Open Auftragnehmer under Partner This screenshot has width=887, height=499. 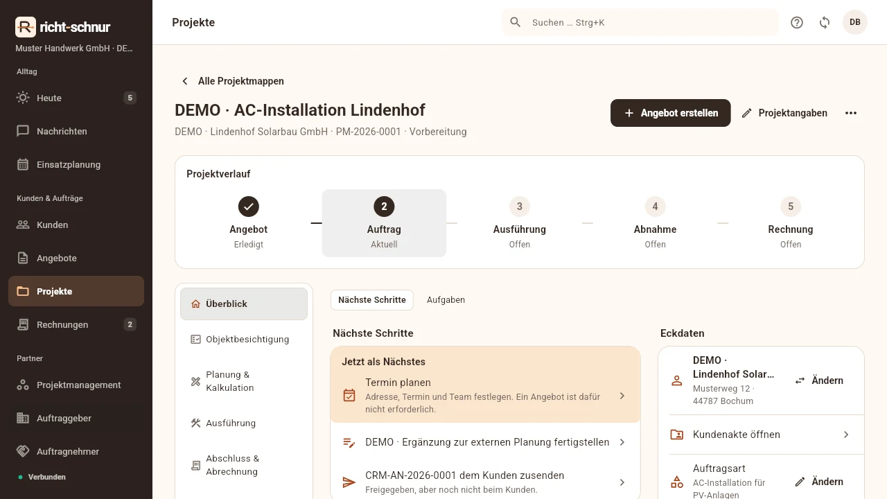pos(76,451)
